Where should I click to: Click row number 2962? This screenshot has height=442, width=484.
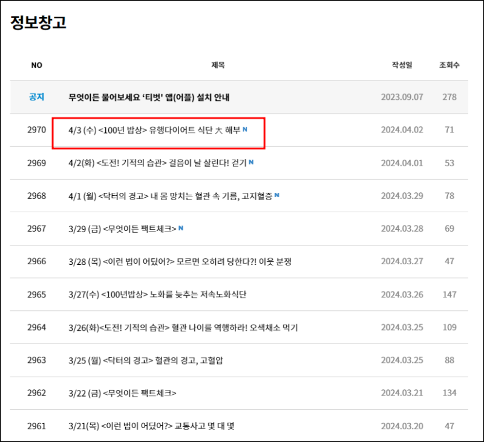(x=37, y=393)
